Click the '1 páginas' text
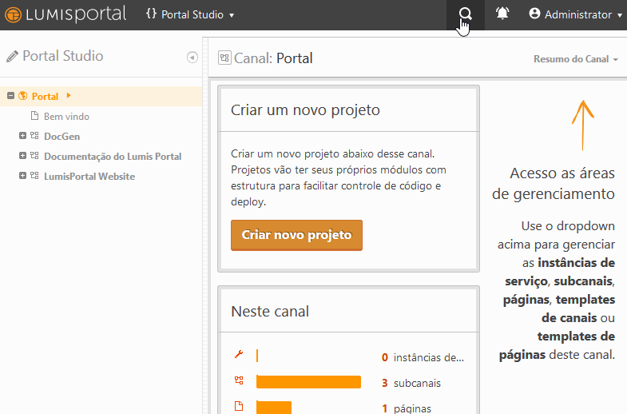This screenshot has height=414, width=627. click(x=407, y=408)
